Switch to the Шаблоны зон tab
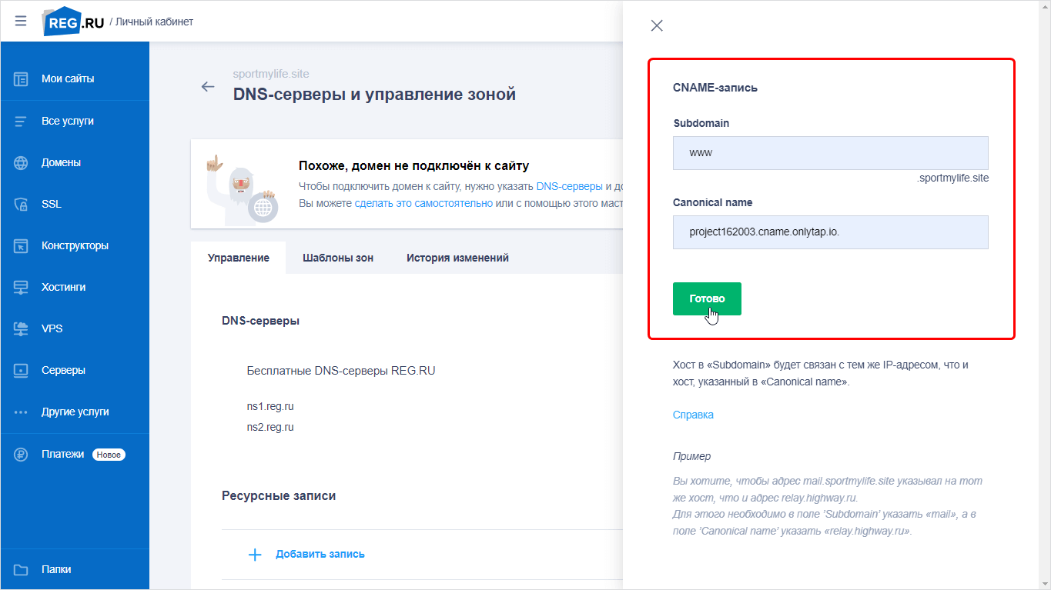This screenshot has height=590, width=1051. point(338,258)
